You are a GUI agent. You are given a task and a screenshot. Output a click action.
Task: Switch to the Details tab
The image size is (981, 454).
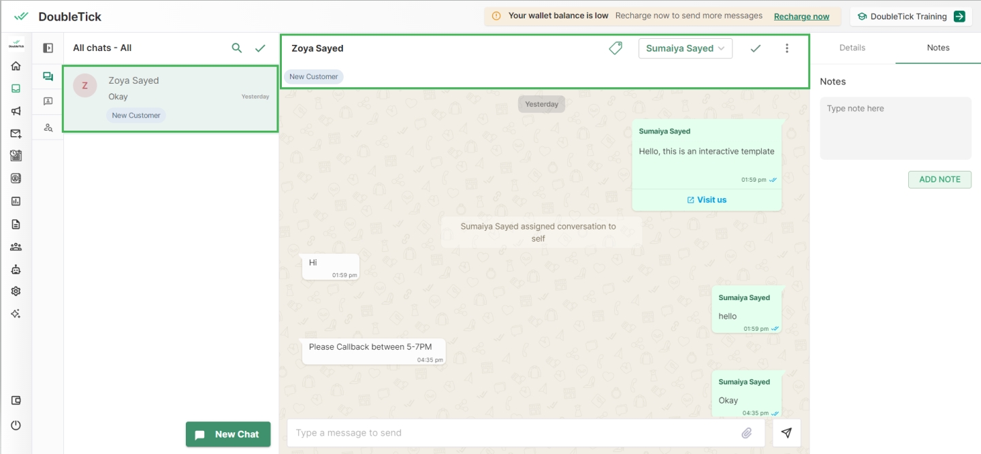pos(852,48)
